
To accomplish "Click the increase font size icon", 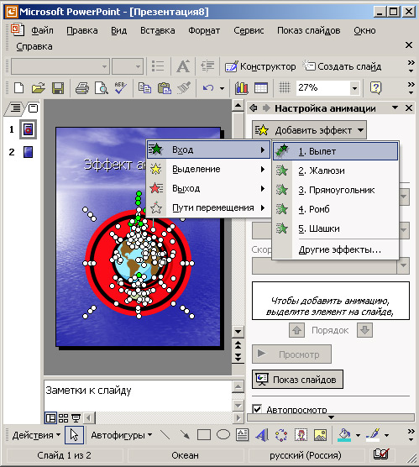I will pos(183,66).
